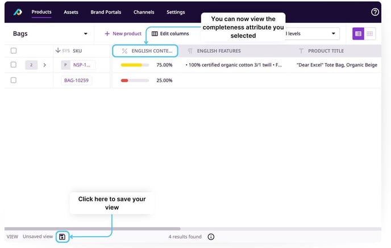Click the percent icon in English Content header
Viewport: 391px width, 248px height.
click(x=124, y=51)
